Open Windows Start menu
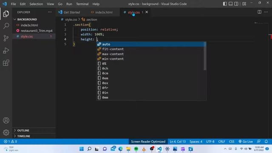Image resolution: width=272 pixels, height=153 pixels. tap(81, 149)
